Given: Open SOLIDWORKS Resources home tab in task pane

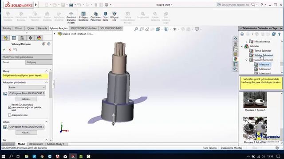Looking at the screenshot, I should pyautogui.click(x=235, y=39).
